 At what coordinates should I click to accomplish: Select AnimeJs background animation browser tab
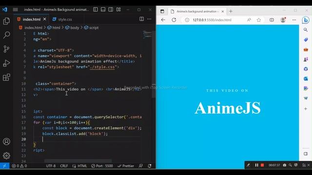coord(197,12)
